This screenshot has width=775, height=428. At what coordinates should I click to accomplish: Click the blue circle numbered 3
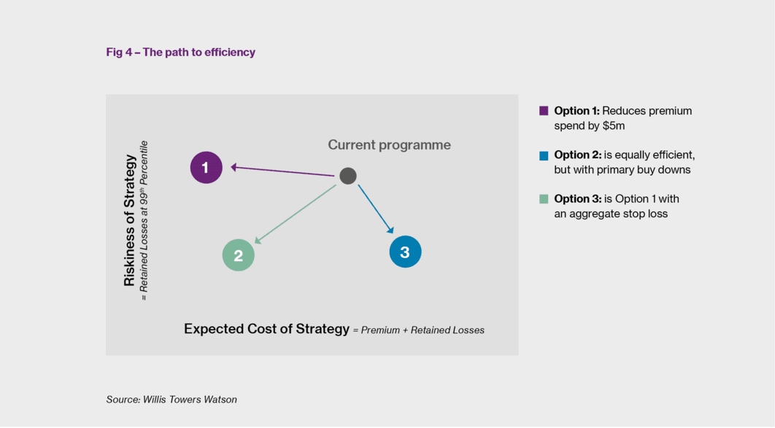[x=405, y=252]
